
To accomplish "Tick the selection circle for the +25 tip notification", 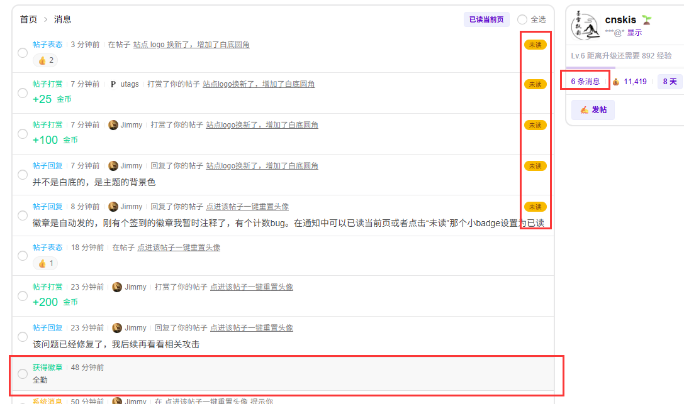I will [23, 93].
